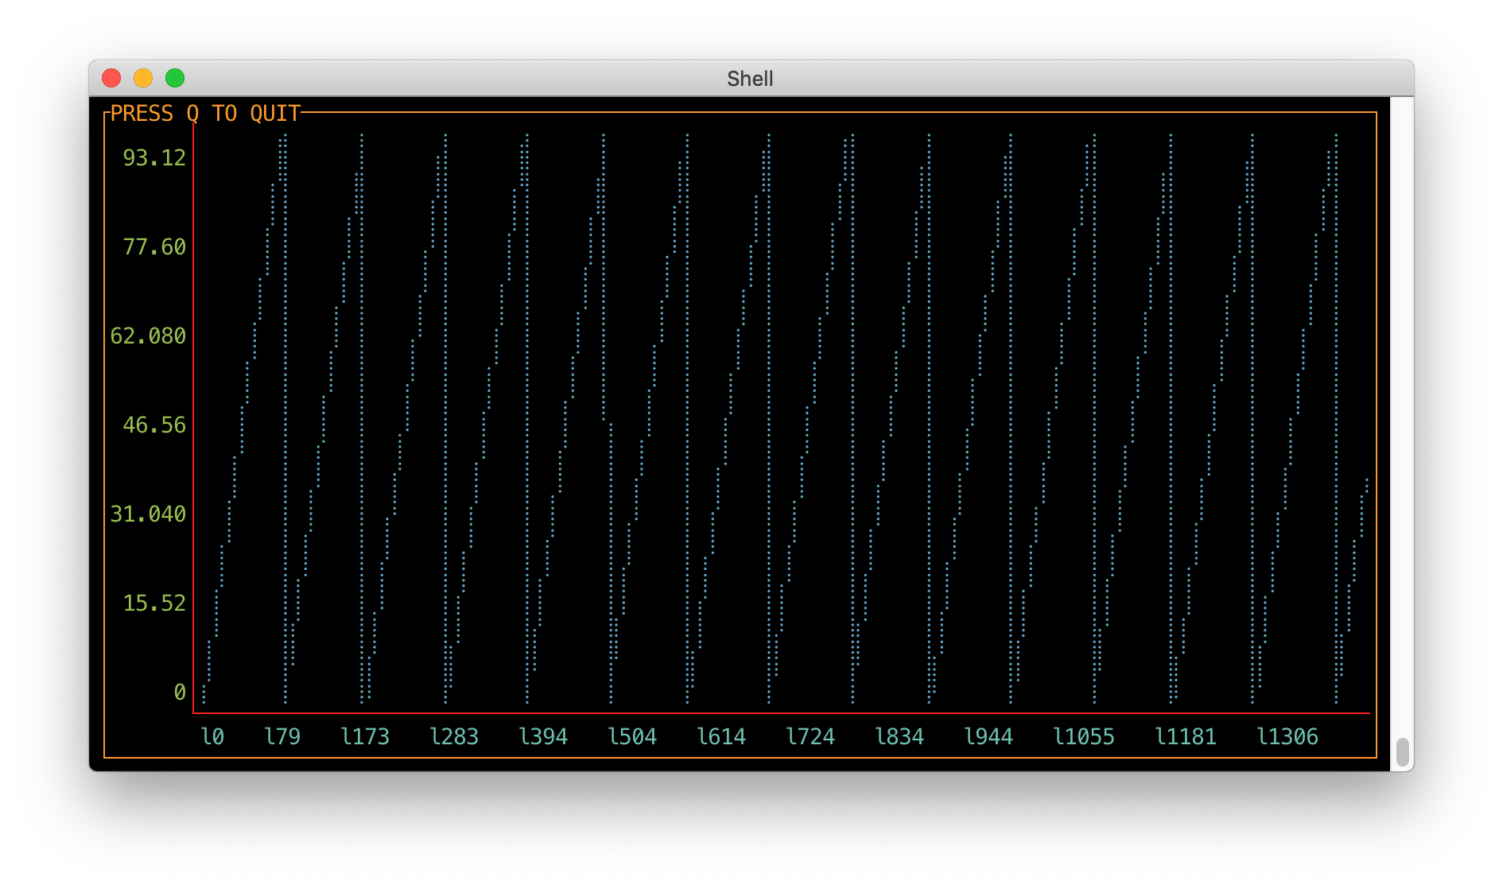Viewport: 1503px width, 889px height.
Task: Select the l0 label on the x-axis
Action: point(212,736)
